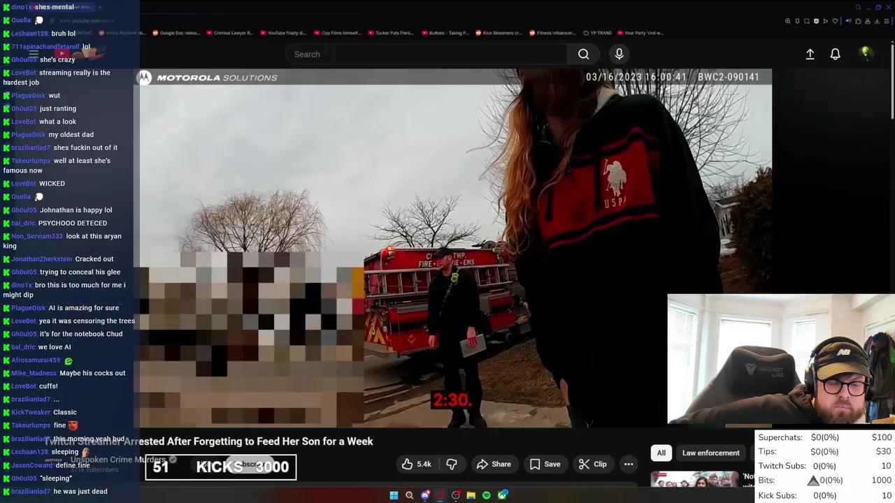Click the tab search magnifier in title bar
Screen dimensions: 895x503
tap(858, 8)
